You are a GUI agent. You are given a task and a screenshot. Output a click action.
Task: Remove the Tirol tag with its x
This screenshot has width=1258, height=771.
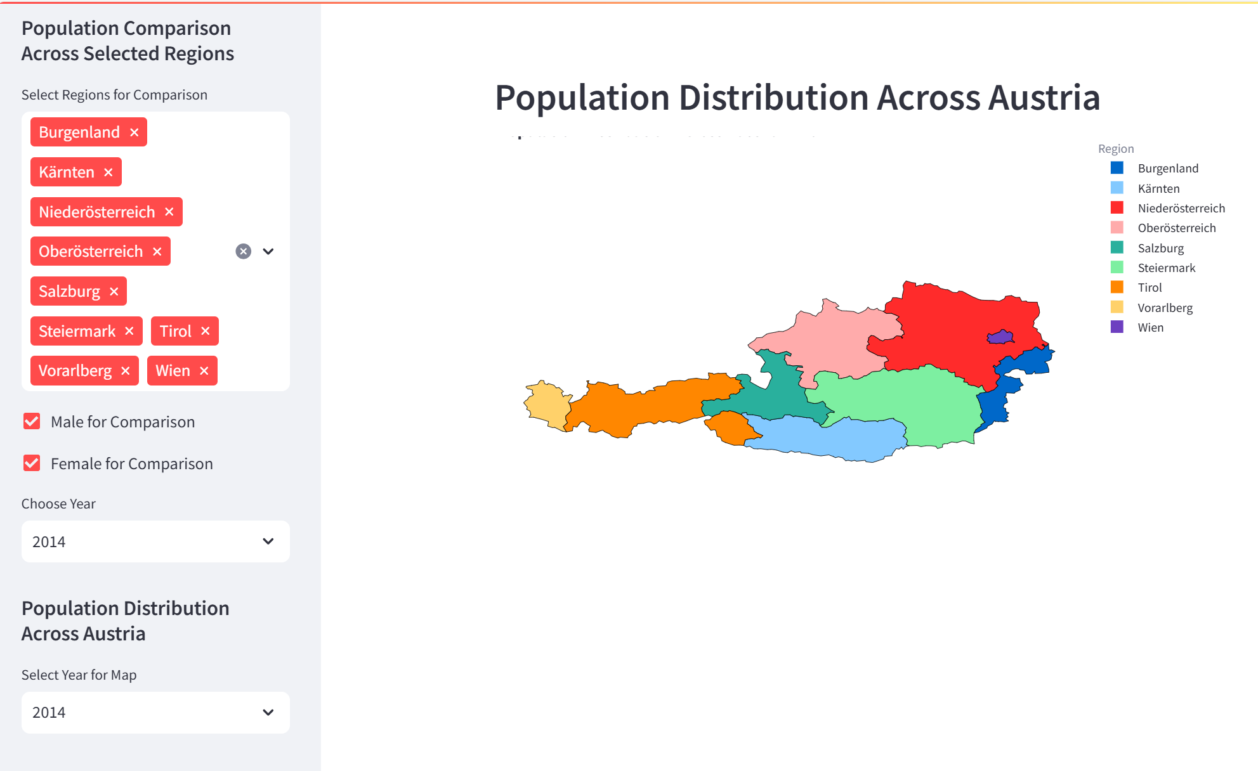pos(206,331)
